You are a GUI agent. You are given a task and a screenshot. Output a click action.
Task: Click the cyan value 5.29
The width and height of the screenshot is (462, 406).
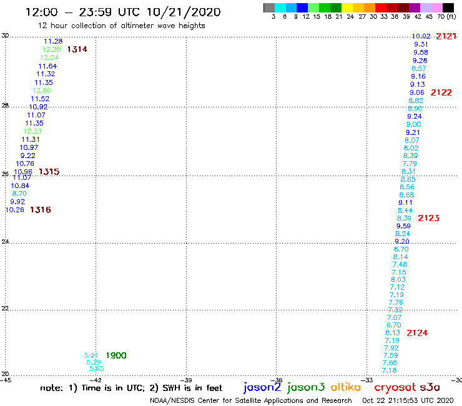coord(94,362)
